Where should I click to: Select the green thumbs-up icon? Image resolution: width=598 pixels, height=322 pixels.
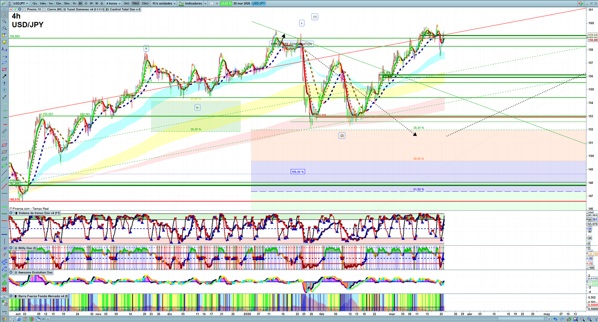click(x=4, y=283)
